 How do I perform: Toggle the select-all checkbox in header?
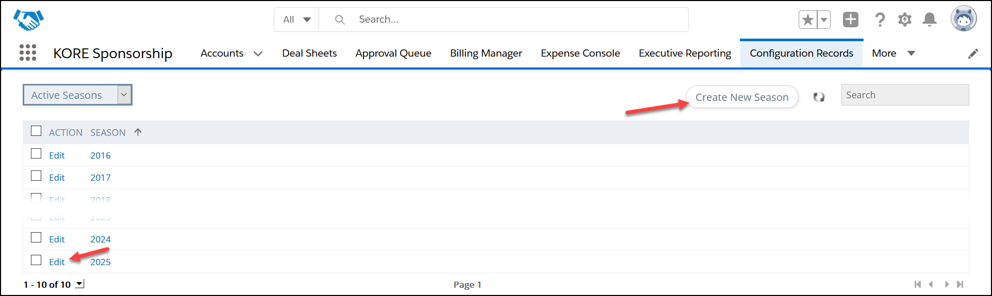(x=36, y=131)
